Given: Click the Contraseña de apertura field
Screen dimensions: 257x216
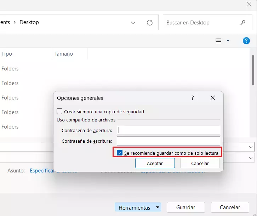Looking at the screenshot, I should [x=168, y=130].
